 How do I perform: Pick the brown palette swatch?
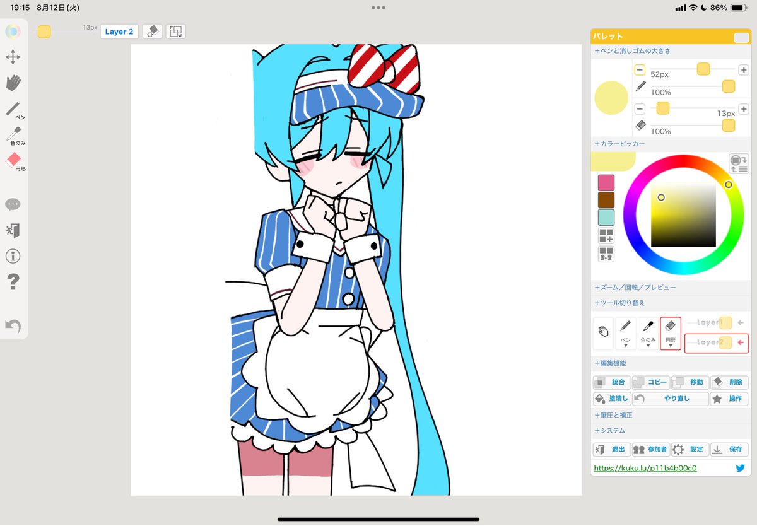coord(606,200)
